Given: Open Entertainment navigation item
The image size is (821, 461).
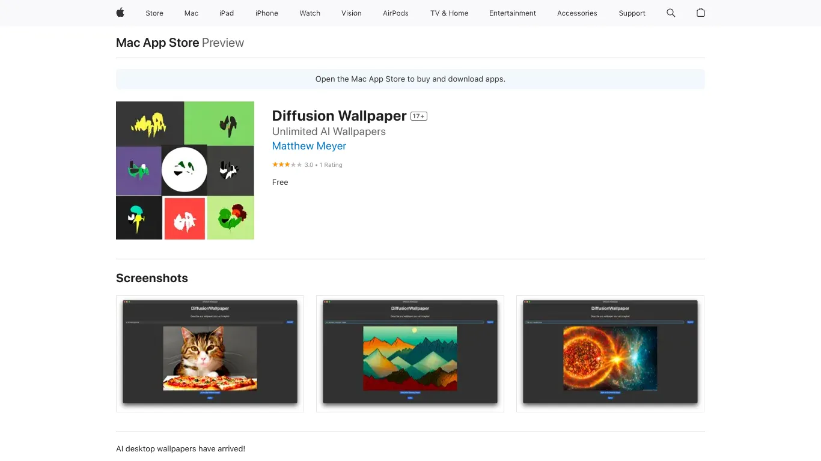Looking at the screenshot, I should tap(513, 13).
